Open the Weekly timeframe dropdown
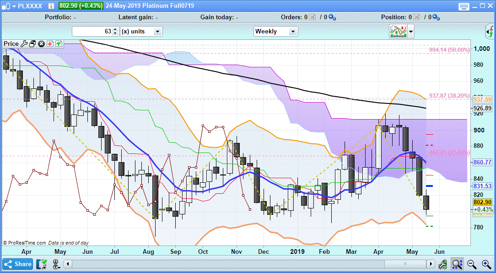 pyautogui.click(x=275, y=31)
